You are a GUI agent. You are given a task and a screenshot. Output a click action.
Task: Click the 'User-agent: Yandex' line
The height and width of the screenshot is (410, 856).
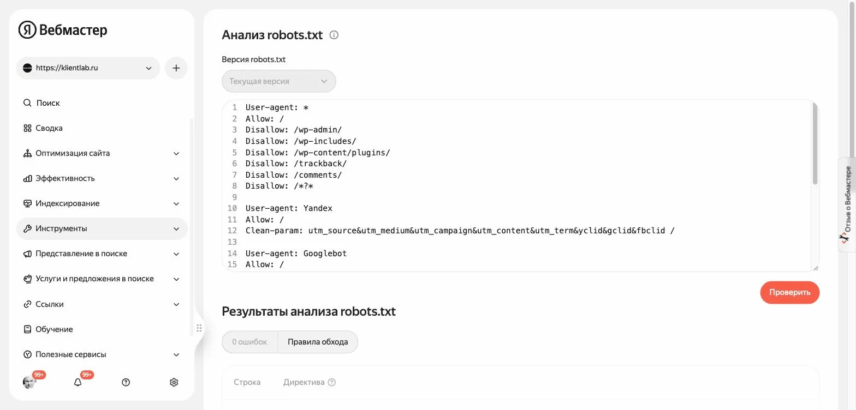tap(289, 208)
